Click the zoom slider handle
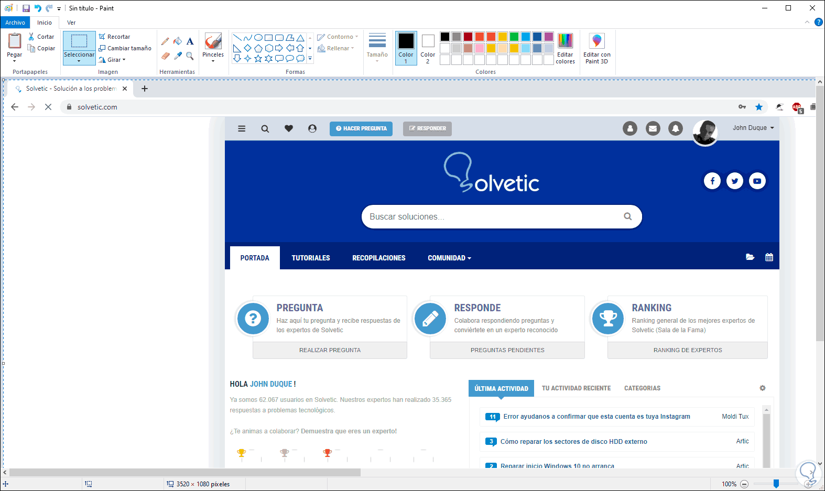This screenshot has width=825, height=491. click(x=776, y=484)
